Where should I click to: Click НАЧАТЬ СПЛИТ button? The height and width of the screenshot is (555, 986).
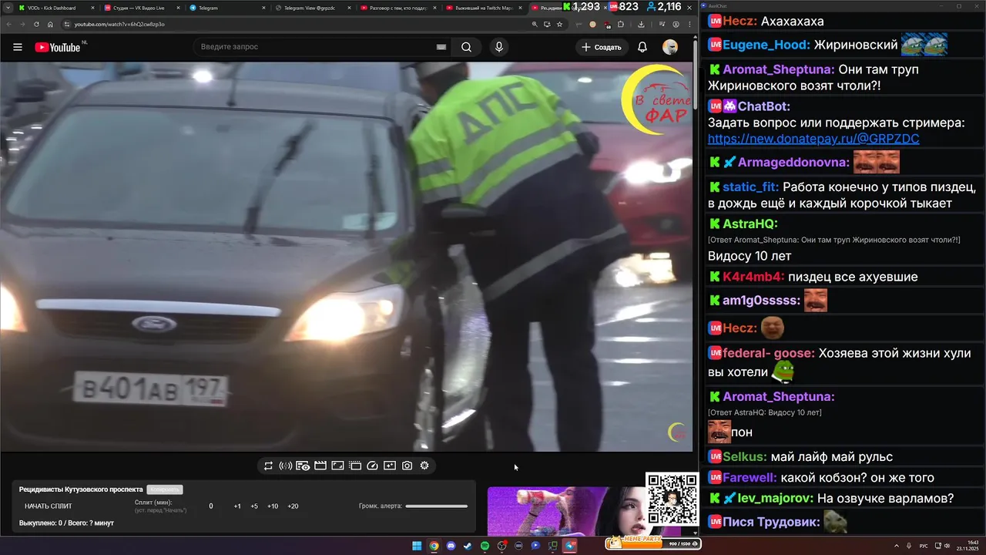point(48,506)
